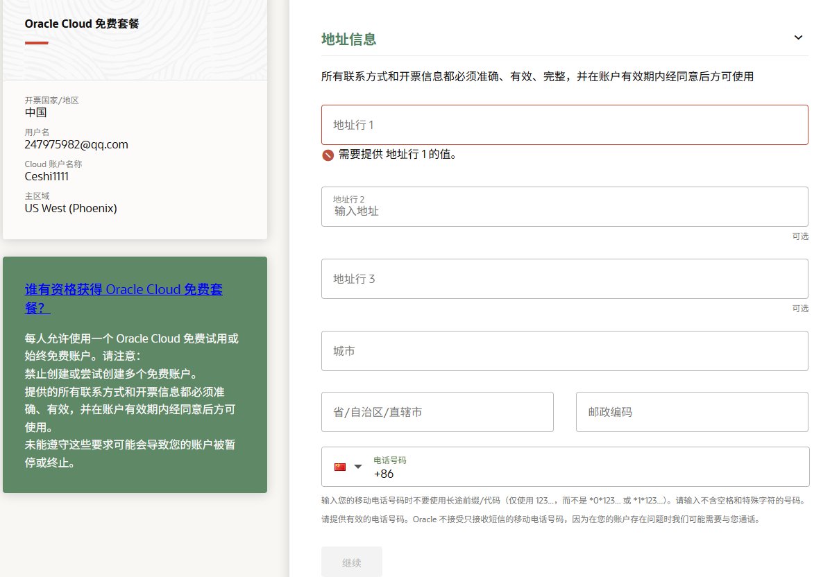Click the phone hint starting 输入您的移动电话号码

tap(564, 500)
